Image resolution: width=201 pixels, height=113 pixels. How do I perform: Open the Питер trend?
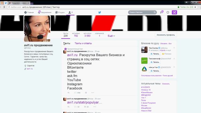coord(144,100)
